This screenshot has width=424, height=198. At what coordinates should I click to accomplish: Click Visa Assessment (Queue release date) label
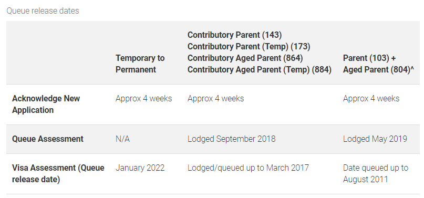pyautogui.click(x=58, y=173)
